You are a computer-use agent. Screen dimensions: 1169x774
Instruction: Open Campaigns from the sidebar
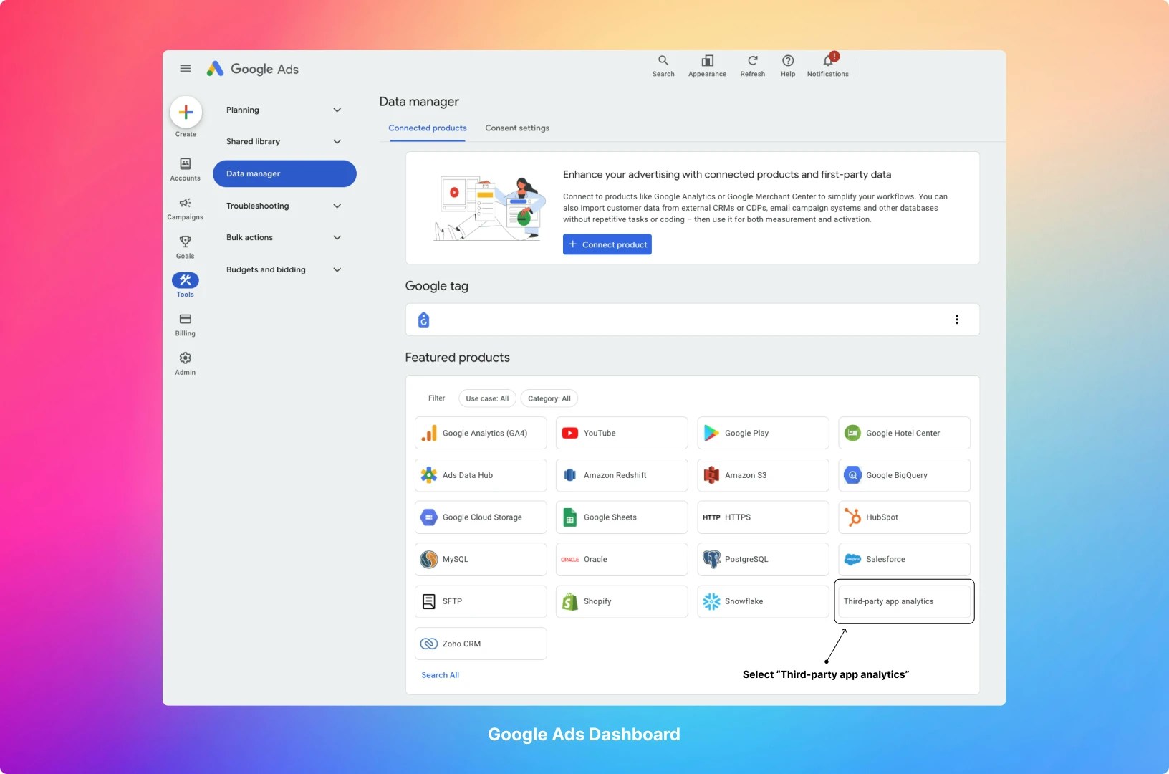pos(185,209)
